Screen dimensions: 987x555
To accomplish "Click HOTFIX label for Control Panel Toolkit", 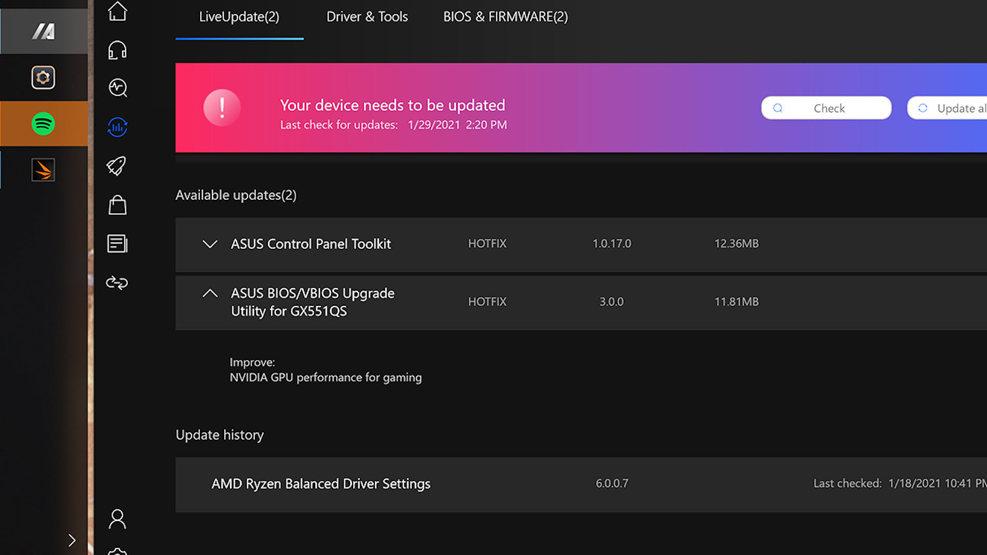I will 487,244.
